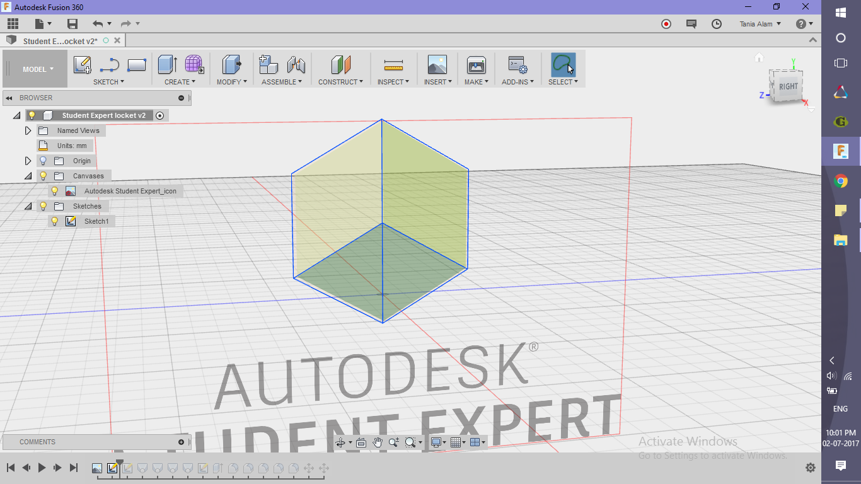
Task: Select the Extrude tool icon
Action: click(x=167, y=65)
